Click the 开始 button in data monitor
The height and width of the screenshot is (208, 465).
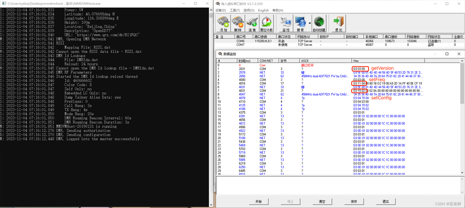click(x=258, y=201)
